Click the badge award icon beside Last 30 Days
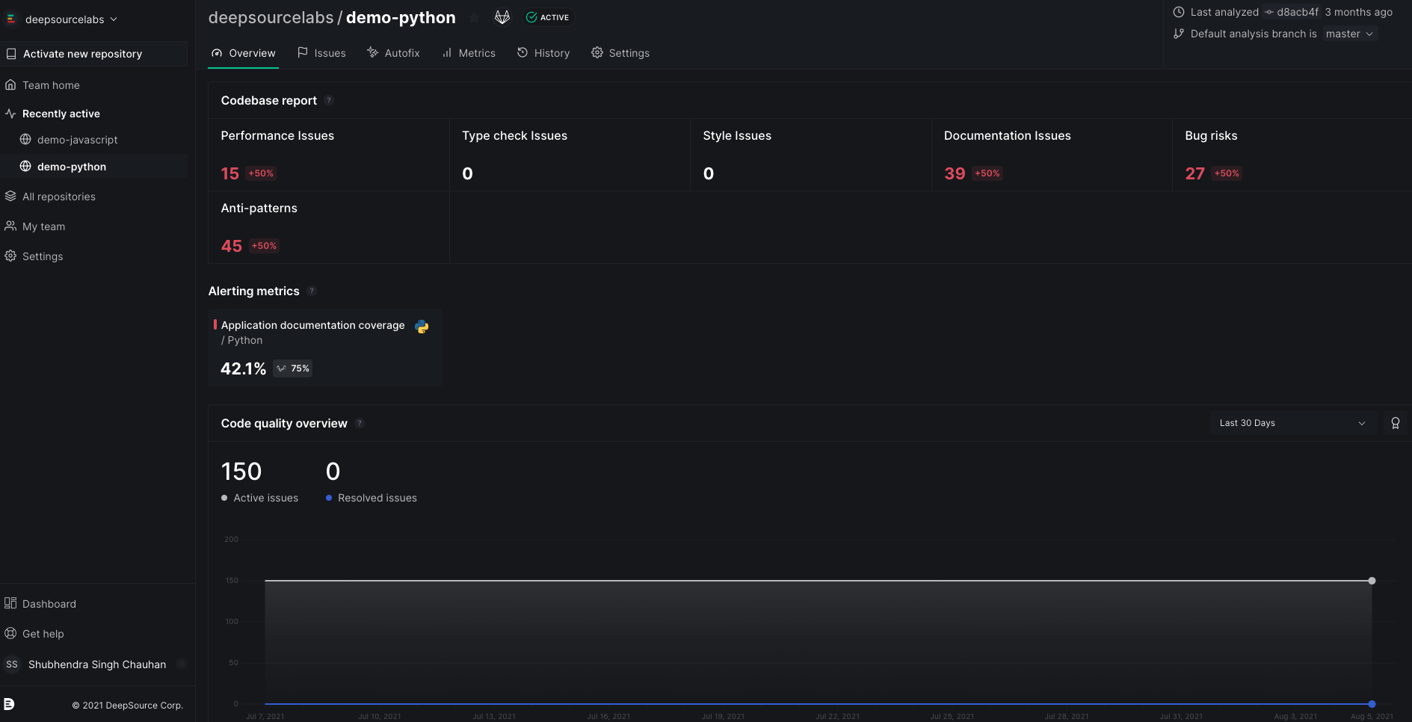Viewport: 1412px width, 722px height. click(x=1395, y=422)
